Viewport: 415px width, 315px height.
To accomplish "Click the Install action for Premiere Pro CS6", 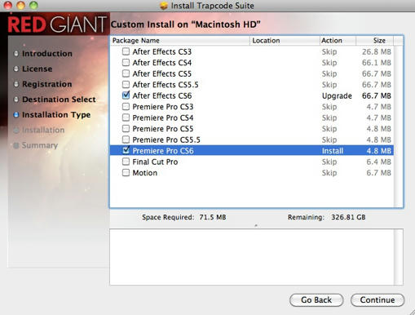I will point(333,151).
